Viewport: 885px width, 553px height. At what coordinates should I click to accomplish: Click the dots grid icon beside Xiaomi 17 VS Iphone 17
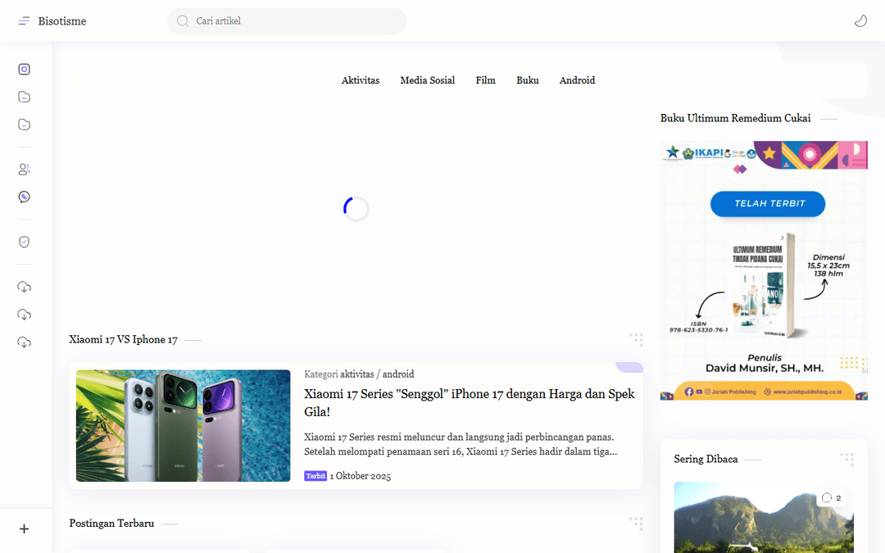[x=636, y=338]
